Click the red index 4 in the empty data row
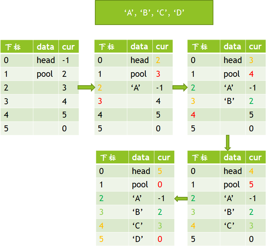Screen dimensions: 267x249 pyautogui.click(x=193, y=115)
